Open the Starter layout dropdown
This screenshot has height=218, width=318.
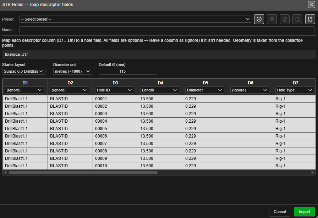[24, 71]
